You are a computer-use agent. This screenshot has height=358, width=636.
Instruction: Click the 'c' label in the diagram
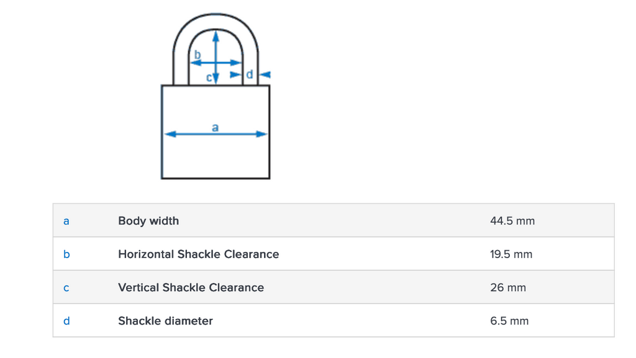click(209, 78)
